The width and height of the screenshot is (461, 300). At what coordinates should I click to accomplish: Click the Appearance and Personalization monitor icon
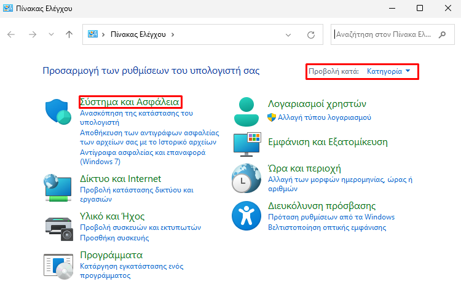pyautogui.click(x=247, y=144)
